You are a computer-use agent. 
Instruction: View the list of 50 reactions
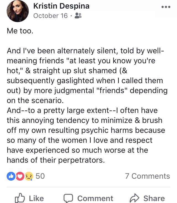coord(40,176)
